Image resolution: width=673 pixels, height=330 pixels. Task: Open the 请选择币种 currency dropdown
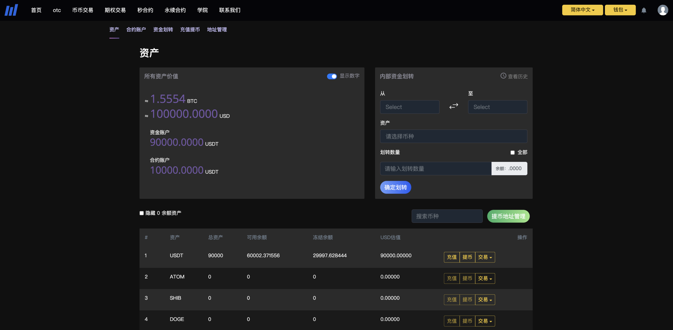[453, 136]
